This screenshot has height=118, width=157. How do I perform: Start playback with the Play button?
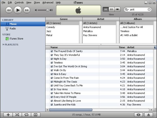18,10
